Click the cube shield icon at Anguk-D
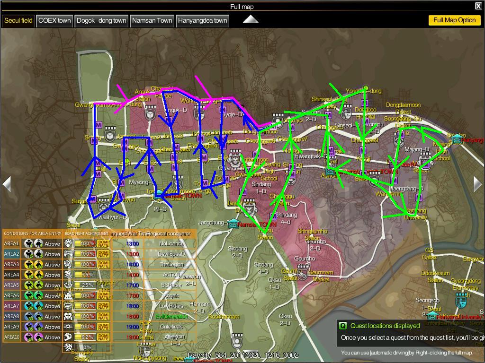Screen dimensions: 485x363 [151, 113]
